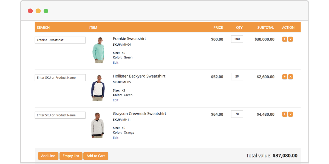Click the third Enter SKU or Product Name field
329x164 pixels.
pos(60,115)
